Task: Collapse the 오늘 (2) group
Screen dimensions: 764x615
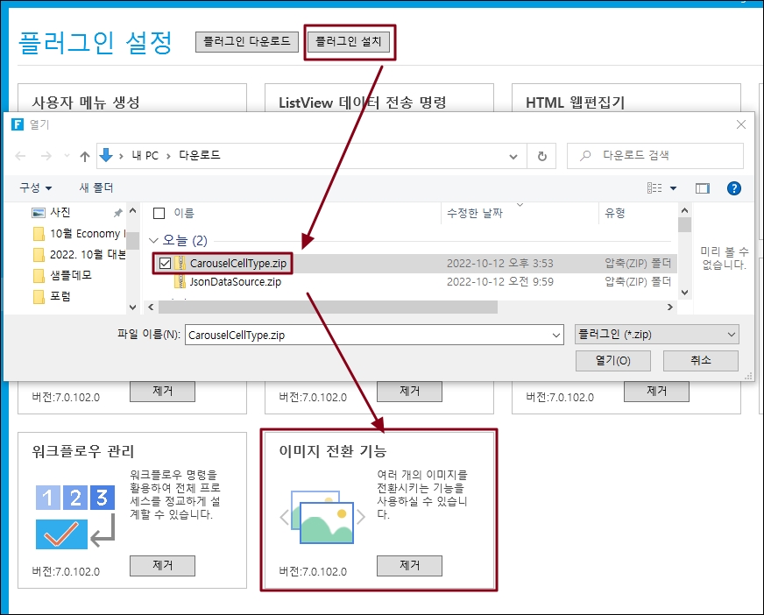Action: tap(154, 240)
